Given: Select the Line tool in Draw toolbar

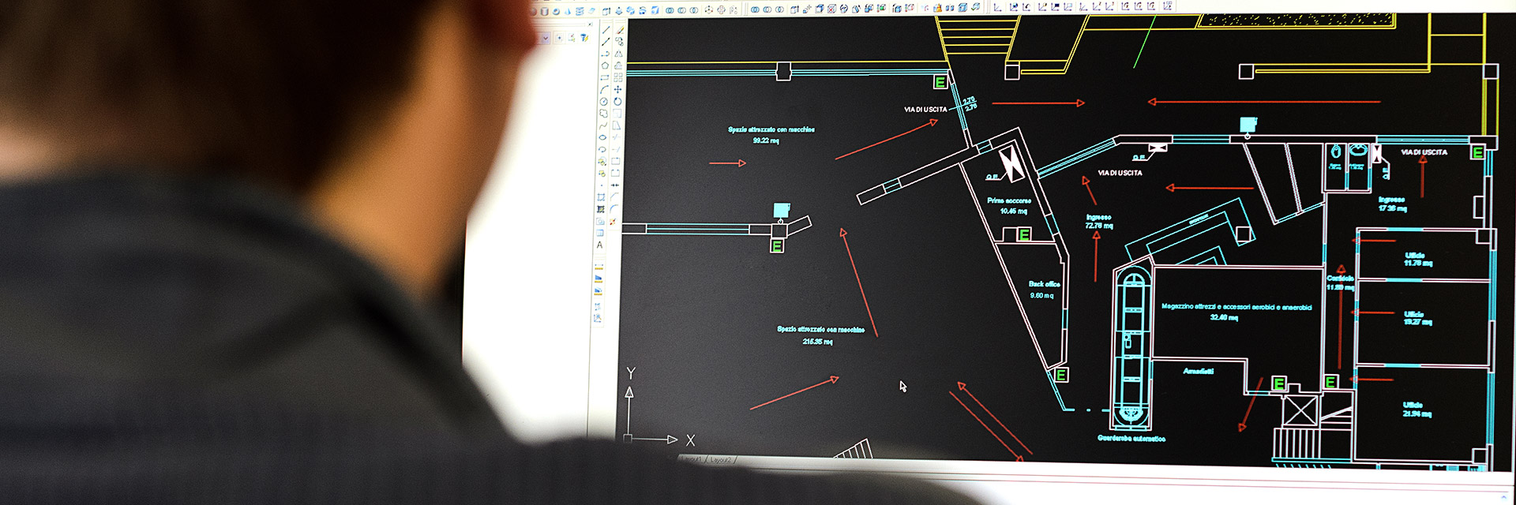Looking at the screenshot, I should tap(605, 31).
